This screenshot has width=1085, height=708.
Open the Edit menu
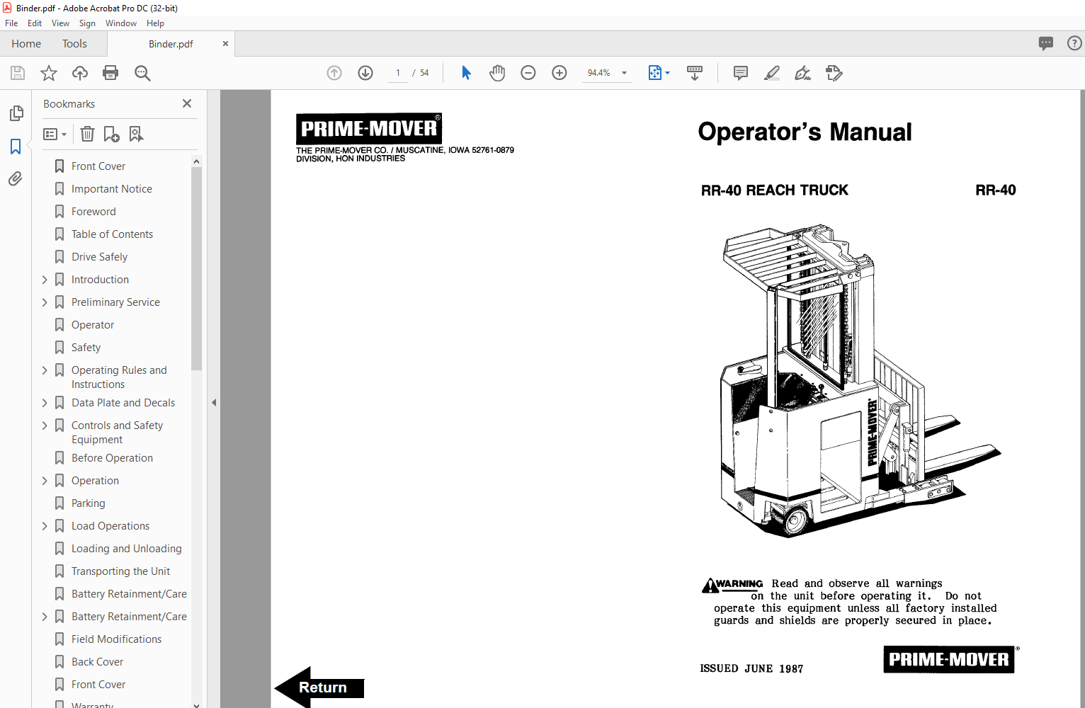pyautogui.click(x=35, y=23)
